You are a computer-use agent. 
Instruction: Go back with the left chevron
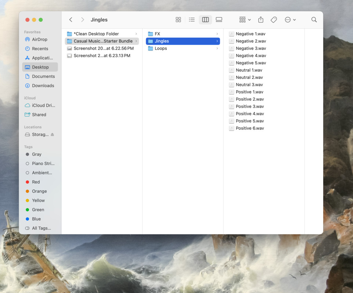tap(71, 20)
